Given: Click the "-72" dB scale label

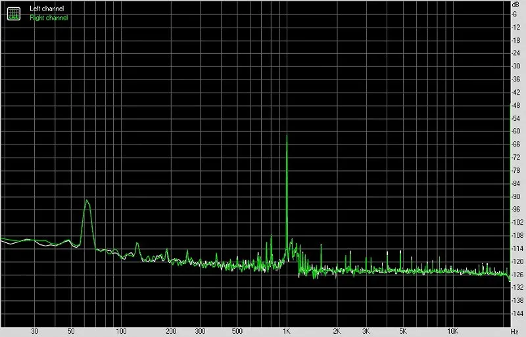Looking at the screenshot, I should (x=516, y=157).
